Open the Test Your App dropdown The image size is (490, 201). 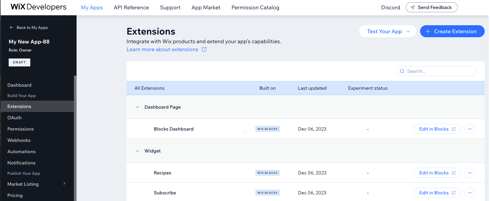pyautogui.click(x=387, y=32)
